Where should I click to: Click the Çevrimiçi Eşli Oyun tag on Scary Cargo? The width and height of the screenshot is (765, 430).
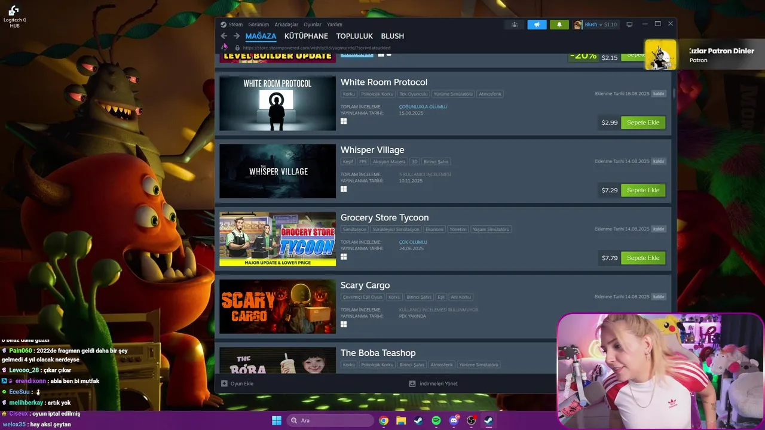pyautogui.click(x=362, y=297)
